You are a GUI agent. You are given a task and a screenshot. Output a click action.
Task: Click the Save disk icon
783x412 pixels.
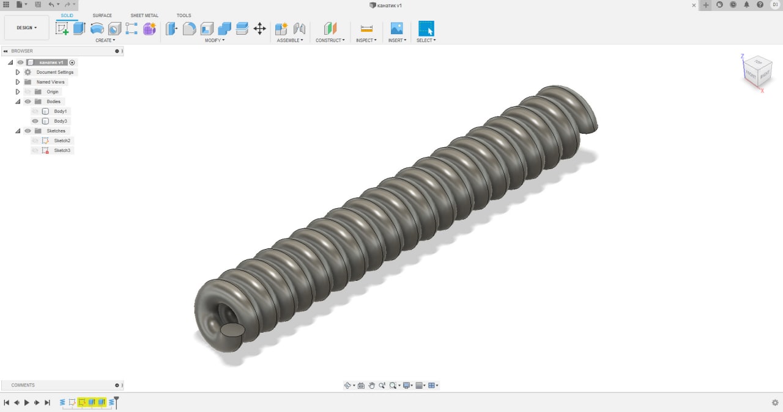[38, 5]
